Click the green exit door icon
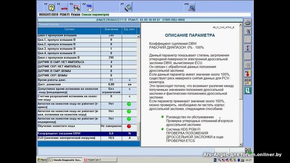Image resolution: width=290 pixels, height=163 pixels. 248,91
